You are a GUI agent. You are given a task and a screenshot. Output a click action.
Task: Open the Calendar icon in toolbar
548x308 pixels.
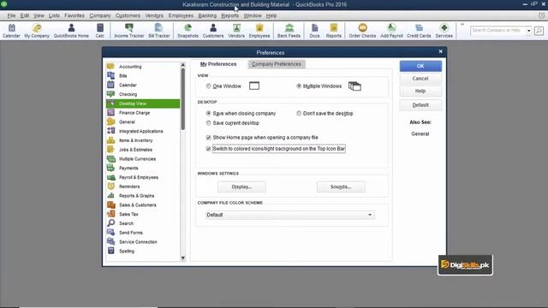click(11, 31)
